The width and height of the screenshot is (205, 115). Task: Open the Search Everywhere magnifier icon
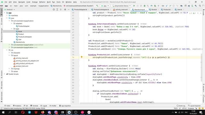[200, 6]
